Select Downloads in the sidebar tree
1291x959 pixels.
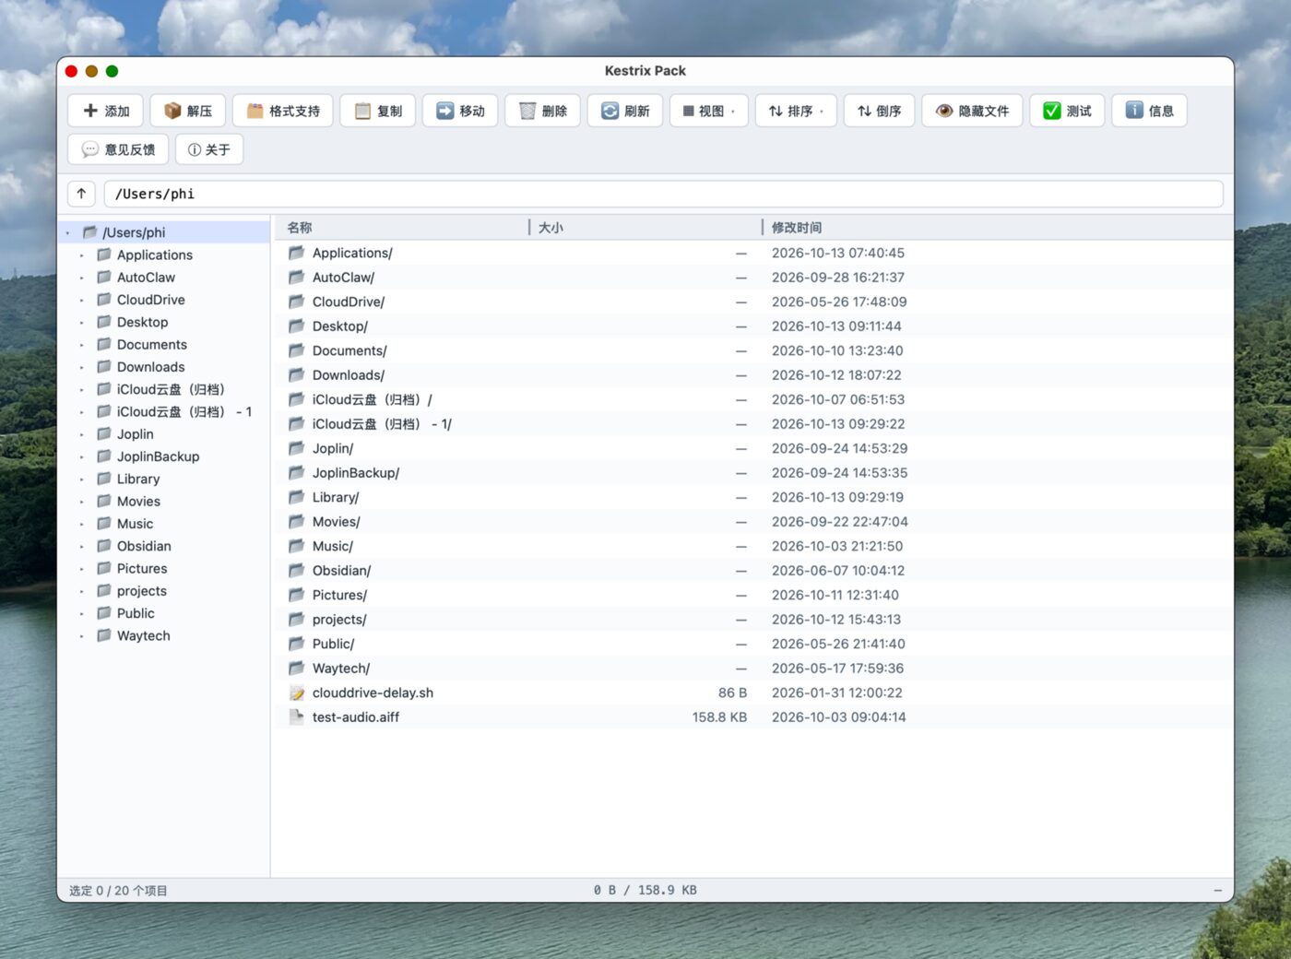click(150, 367)
